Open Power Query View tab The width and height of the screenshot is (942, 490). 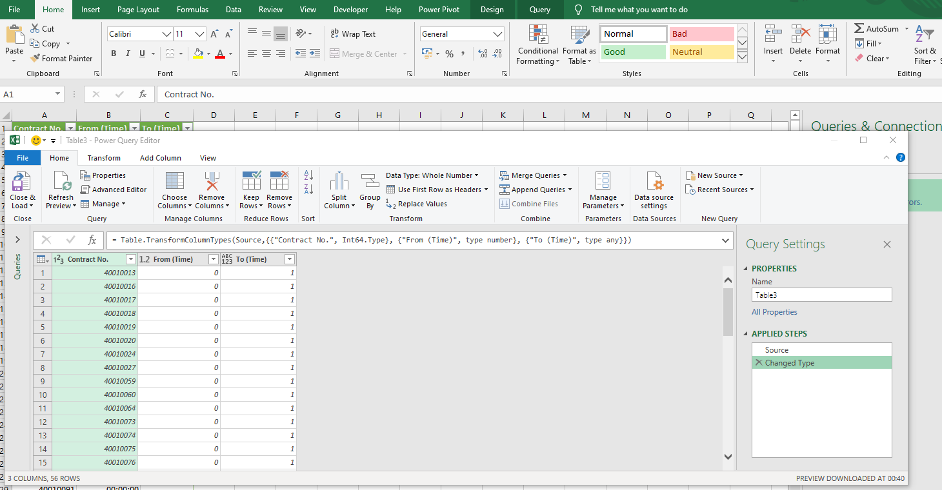[208, 158]
